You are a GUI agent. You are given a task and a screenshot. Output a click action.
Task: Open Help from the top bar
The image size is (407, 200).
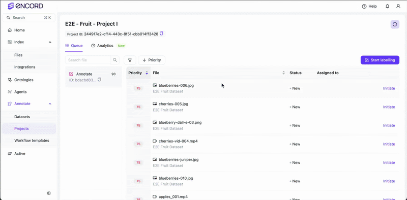click(369, 6)
